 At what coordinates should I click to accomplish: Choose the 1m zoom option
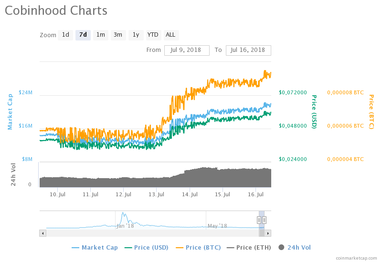pos(101,35)
